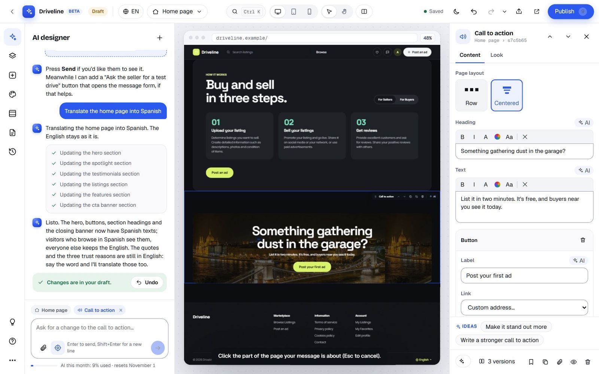The width and height of the screenshot is (599, 374).
Task: Select the Row page layout option
Action: coord(471,95)
